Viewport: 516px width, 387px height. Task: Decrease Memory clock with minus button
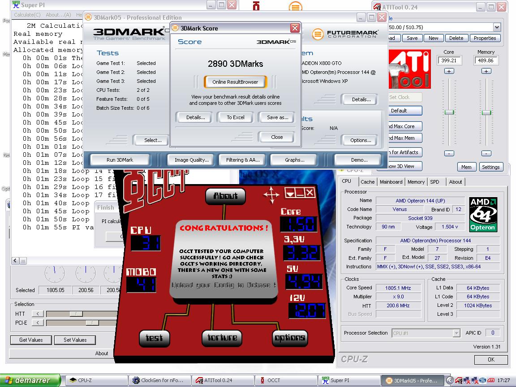[x=486, y=153]
